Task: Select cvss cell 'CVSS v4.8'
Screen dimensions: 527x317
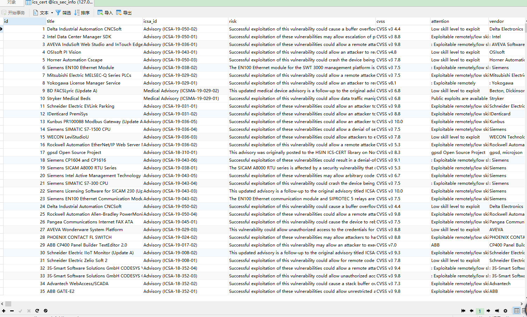Action: click(x=403, y=52)
